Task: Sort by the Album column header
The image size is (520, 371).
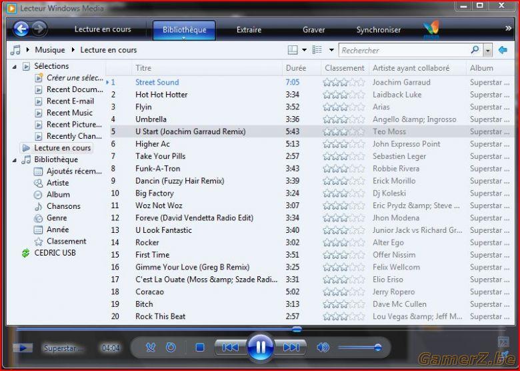Action: (490, 68)
